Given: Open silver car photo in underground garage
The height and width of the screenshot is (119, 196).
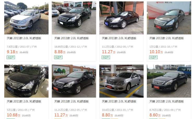Looking at the screenshot, I should (121, 81).
